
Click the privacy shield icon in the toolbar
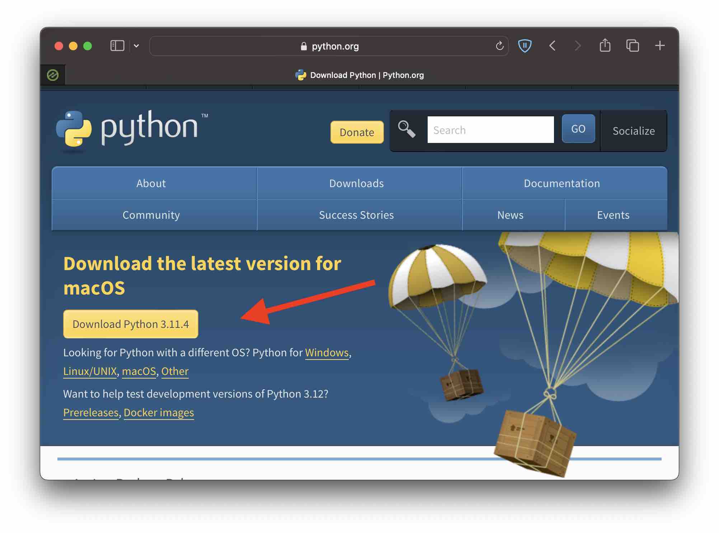coord(525,46)
